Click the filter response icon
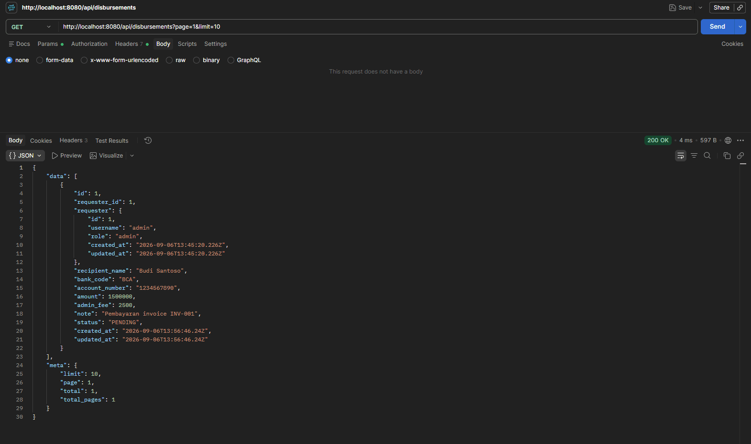751x444 pixels. click(x=694, y=156)
